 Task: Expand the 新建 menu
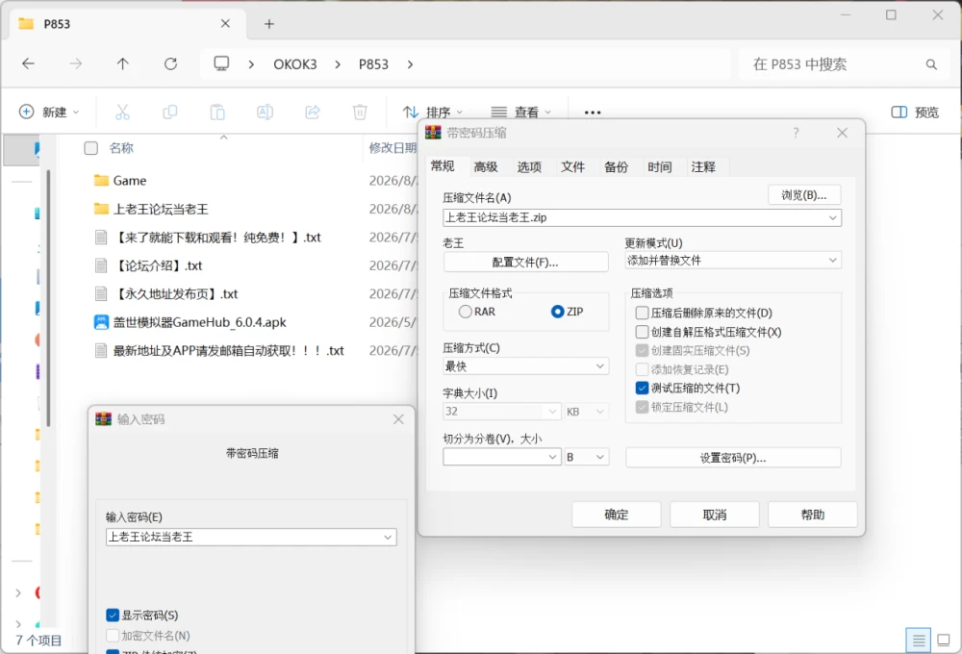pyautogui.click(x=49, y=113)
